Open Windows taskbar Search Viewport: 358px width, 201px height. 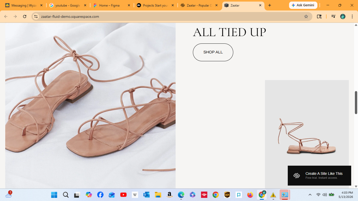pyautogui.click(x=66, y=195)
